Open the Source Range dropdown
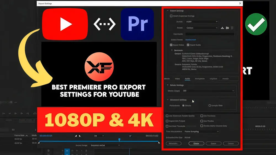The width and height of the screenshot is (276, 155). pyautogui.click(x=105, y=145)
